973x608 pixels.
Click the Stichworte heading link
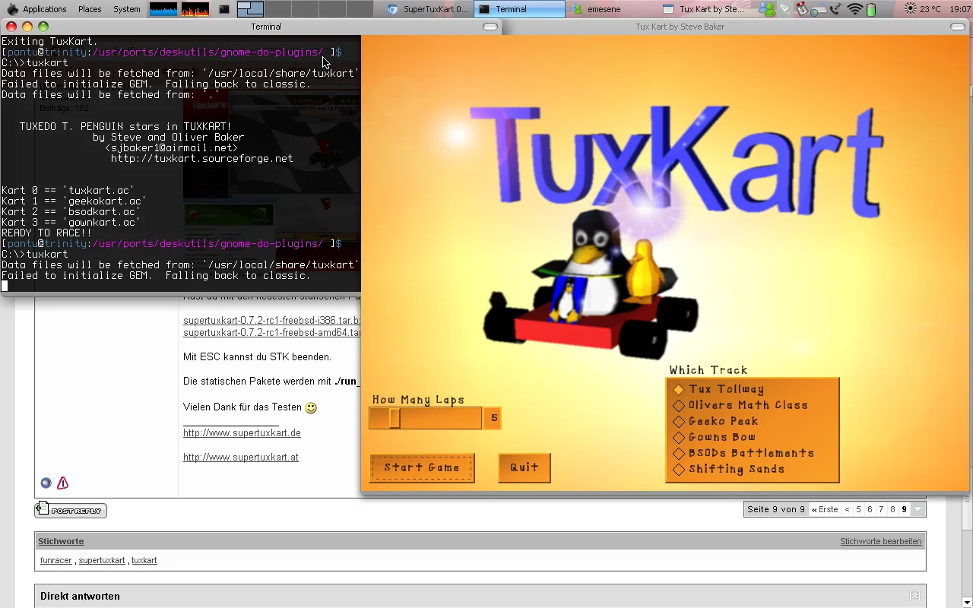tap(61, 541)
